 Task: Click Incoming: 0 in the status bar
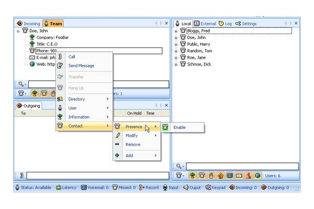coord(243,188)
